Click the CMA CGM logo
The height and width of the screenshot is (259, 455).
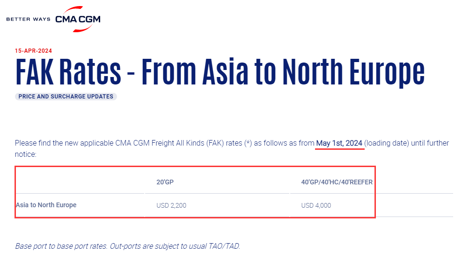(x=78, y=19)
